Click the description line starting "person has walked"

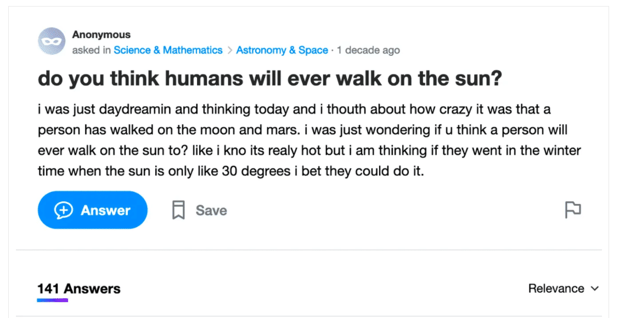(x=302, y=130)
